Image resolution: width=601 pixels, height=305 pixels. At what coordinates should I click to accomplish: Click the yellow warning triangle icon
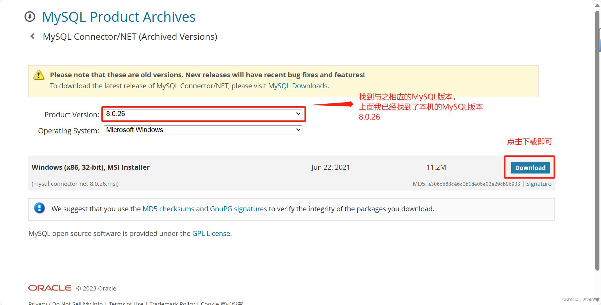point(39,75)
